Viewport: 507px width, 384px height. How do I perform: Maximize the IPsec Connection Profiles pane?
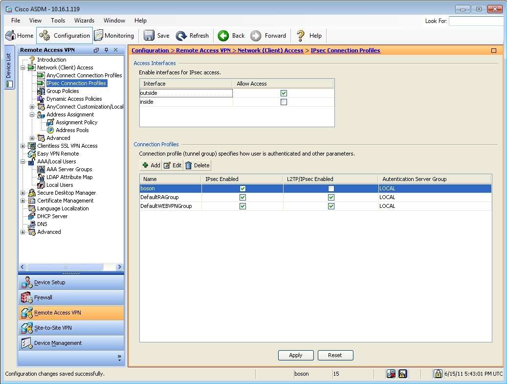[x=494, y=50]
